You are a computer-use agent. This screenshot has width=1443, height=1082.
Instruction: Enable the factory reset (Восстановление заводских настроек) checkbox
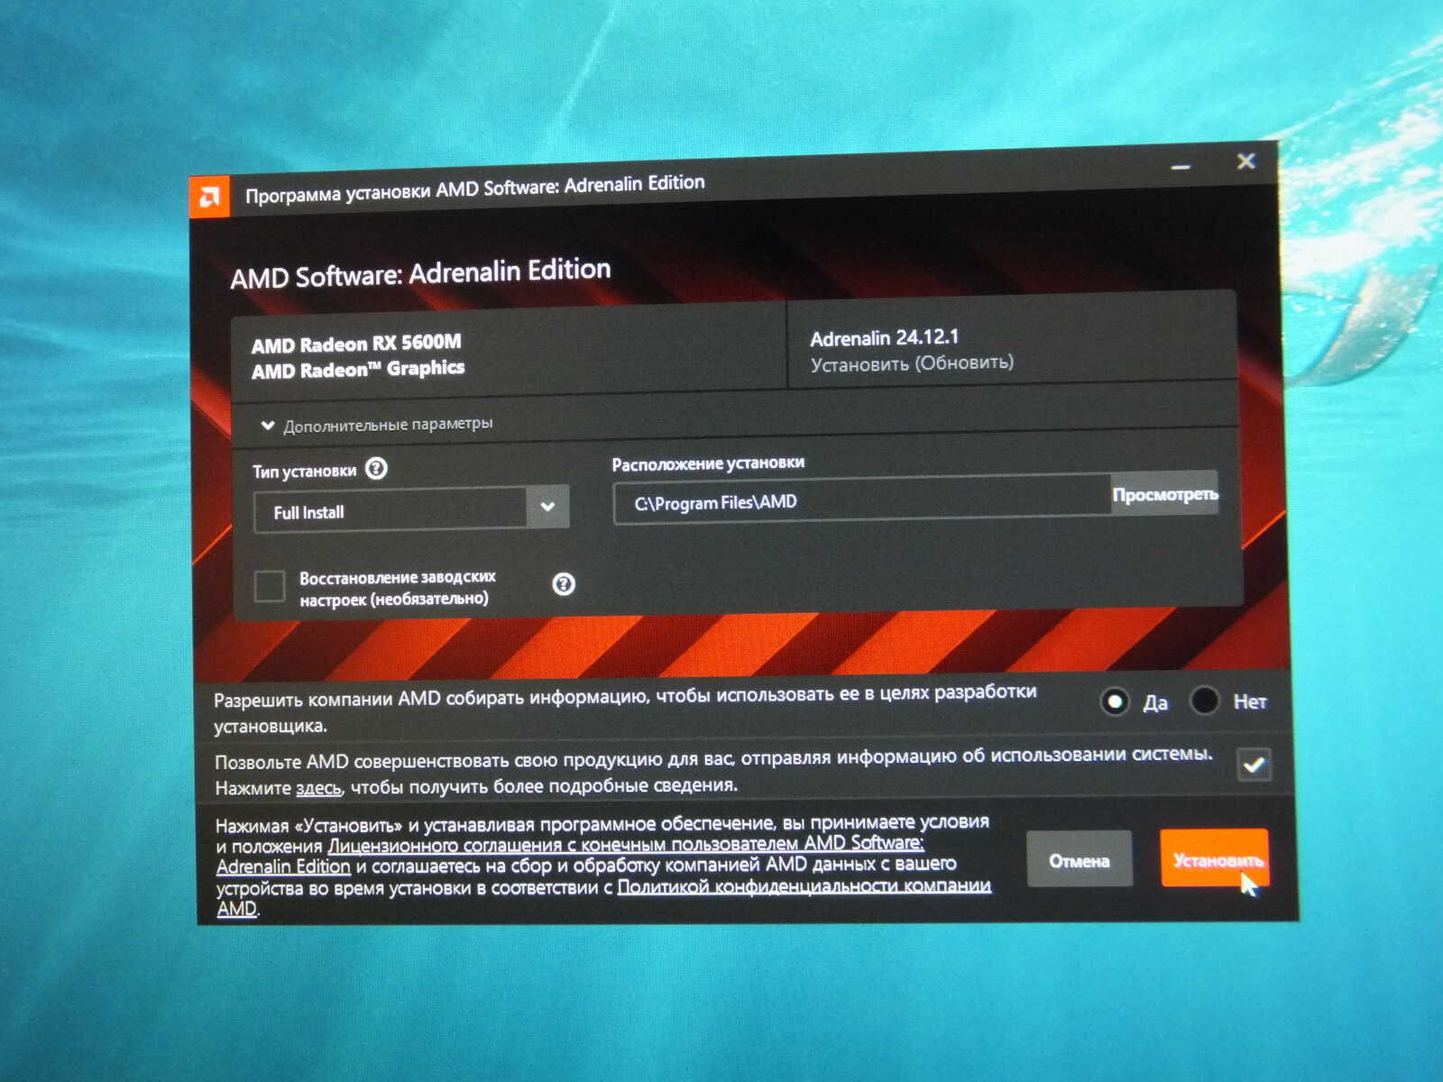point(270,586)
